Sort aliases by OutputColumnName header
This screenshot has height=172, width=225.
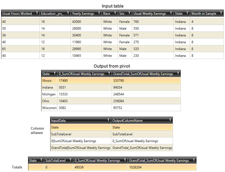127,121
